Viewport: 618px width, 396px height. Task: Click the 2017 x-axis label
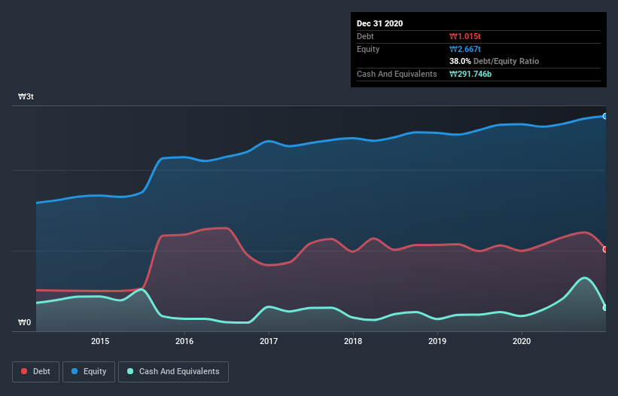click(x=269, y=341)
